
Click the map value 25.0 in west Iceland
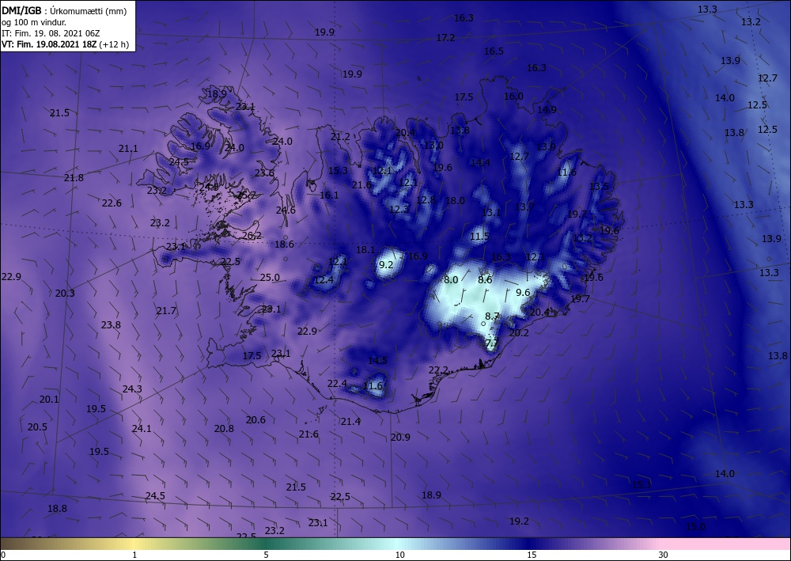pyautogui.click(x=270, y=278)
